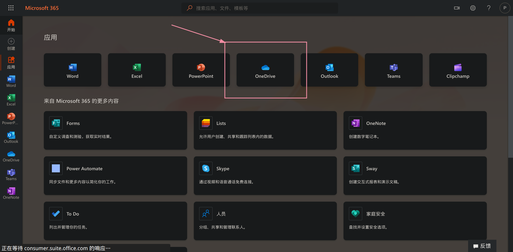The image size is (513, 252).
Task: Click description 自定义调查和测验，获取实时结果。
Action: 81,137
